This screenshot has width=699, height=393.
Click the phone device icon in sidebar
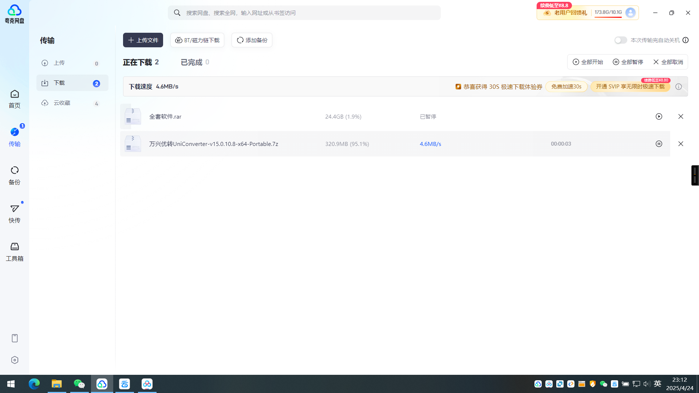15,338
